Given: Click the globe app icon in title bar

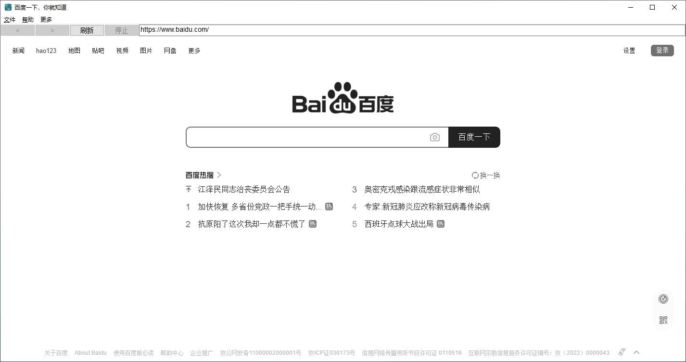Looking at the screenshot, I should (x=8, y=7).
